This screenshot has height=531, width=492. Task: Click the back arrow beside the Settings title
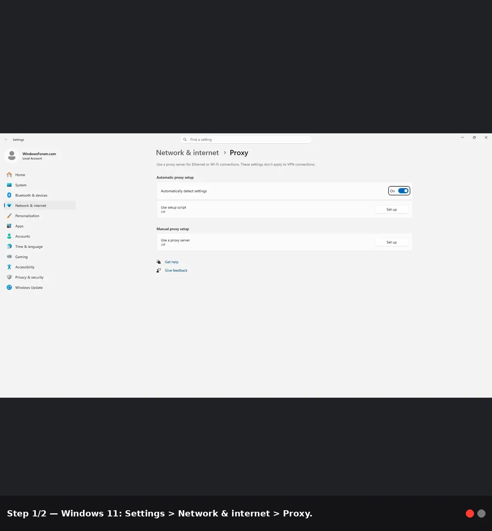pos(6,139)
